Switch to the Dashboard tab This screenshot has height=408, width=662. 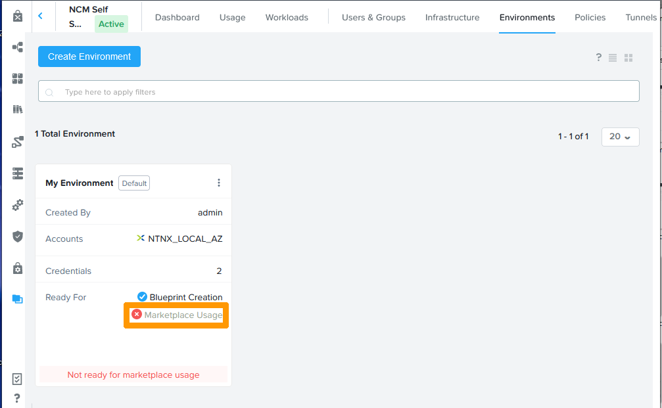(177, 18)
